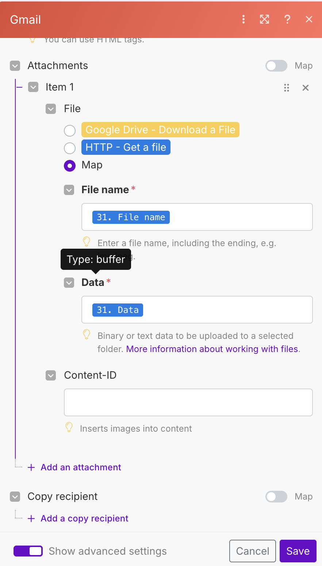The width and height of the screenshot is (322, 566).
Task: Remove Item 1 with the X icon
Action: [306, 88]
